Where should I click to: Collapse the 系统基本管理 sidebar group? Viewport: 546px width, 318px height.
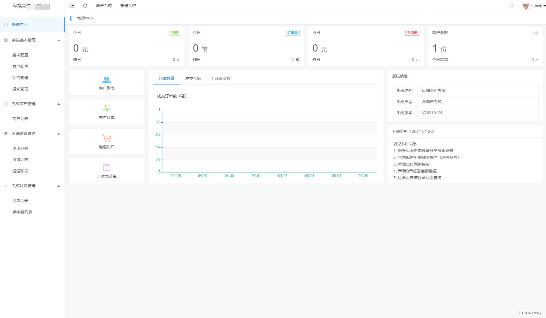[59, 40]
